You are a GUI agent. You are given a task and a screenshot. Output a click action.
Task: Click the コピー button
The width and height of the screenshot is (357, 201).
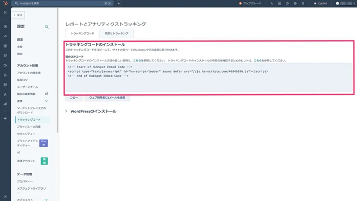[74, 98]
